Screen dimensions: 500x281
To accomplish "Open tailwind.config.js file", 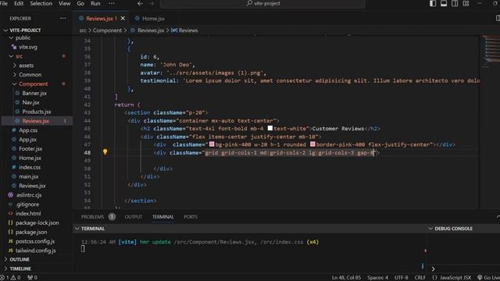I will point(35,251).
